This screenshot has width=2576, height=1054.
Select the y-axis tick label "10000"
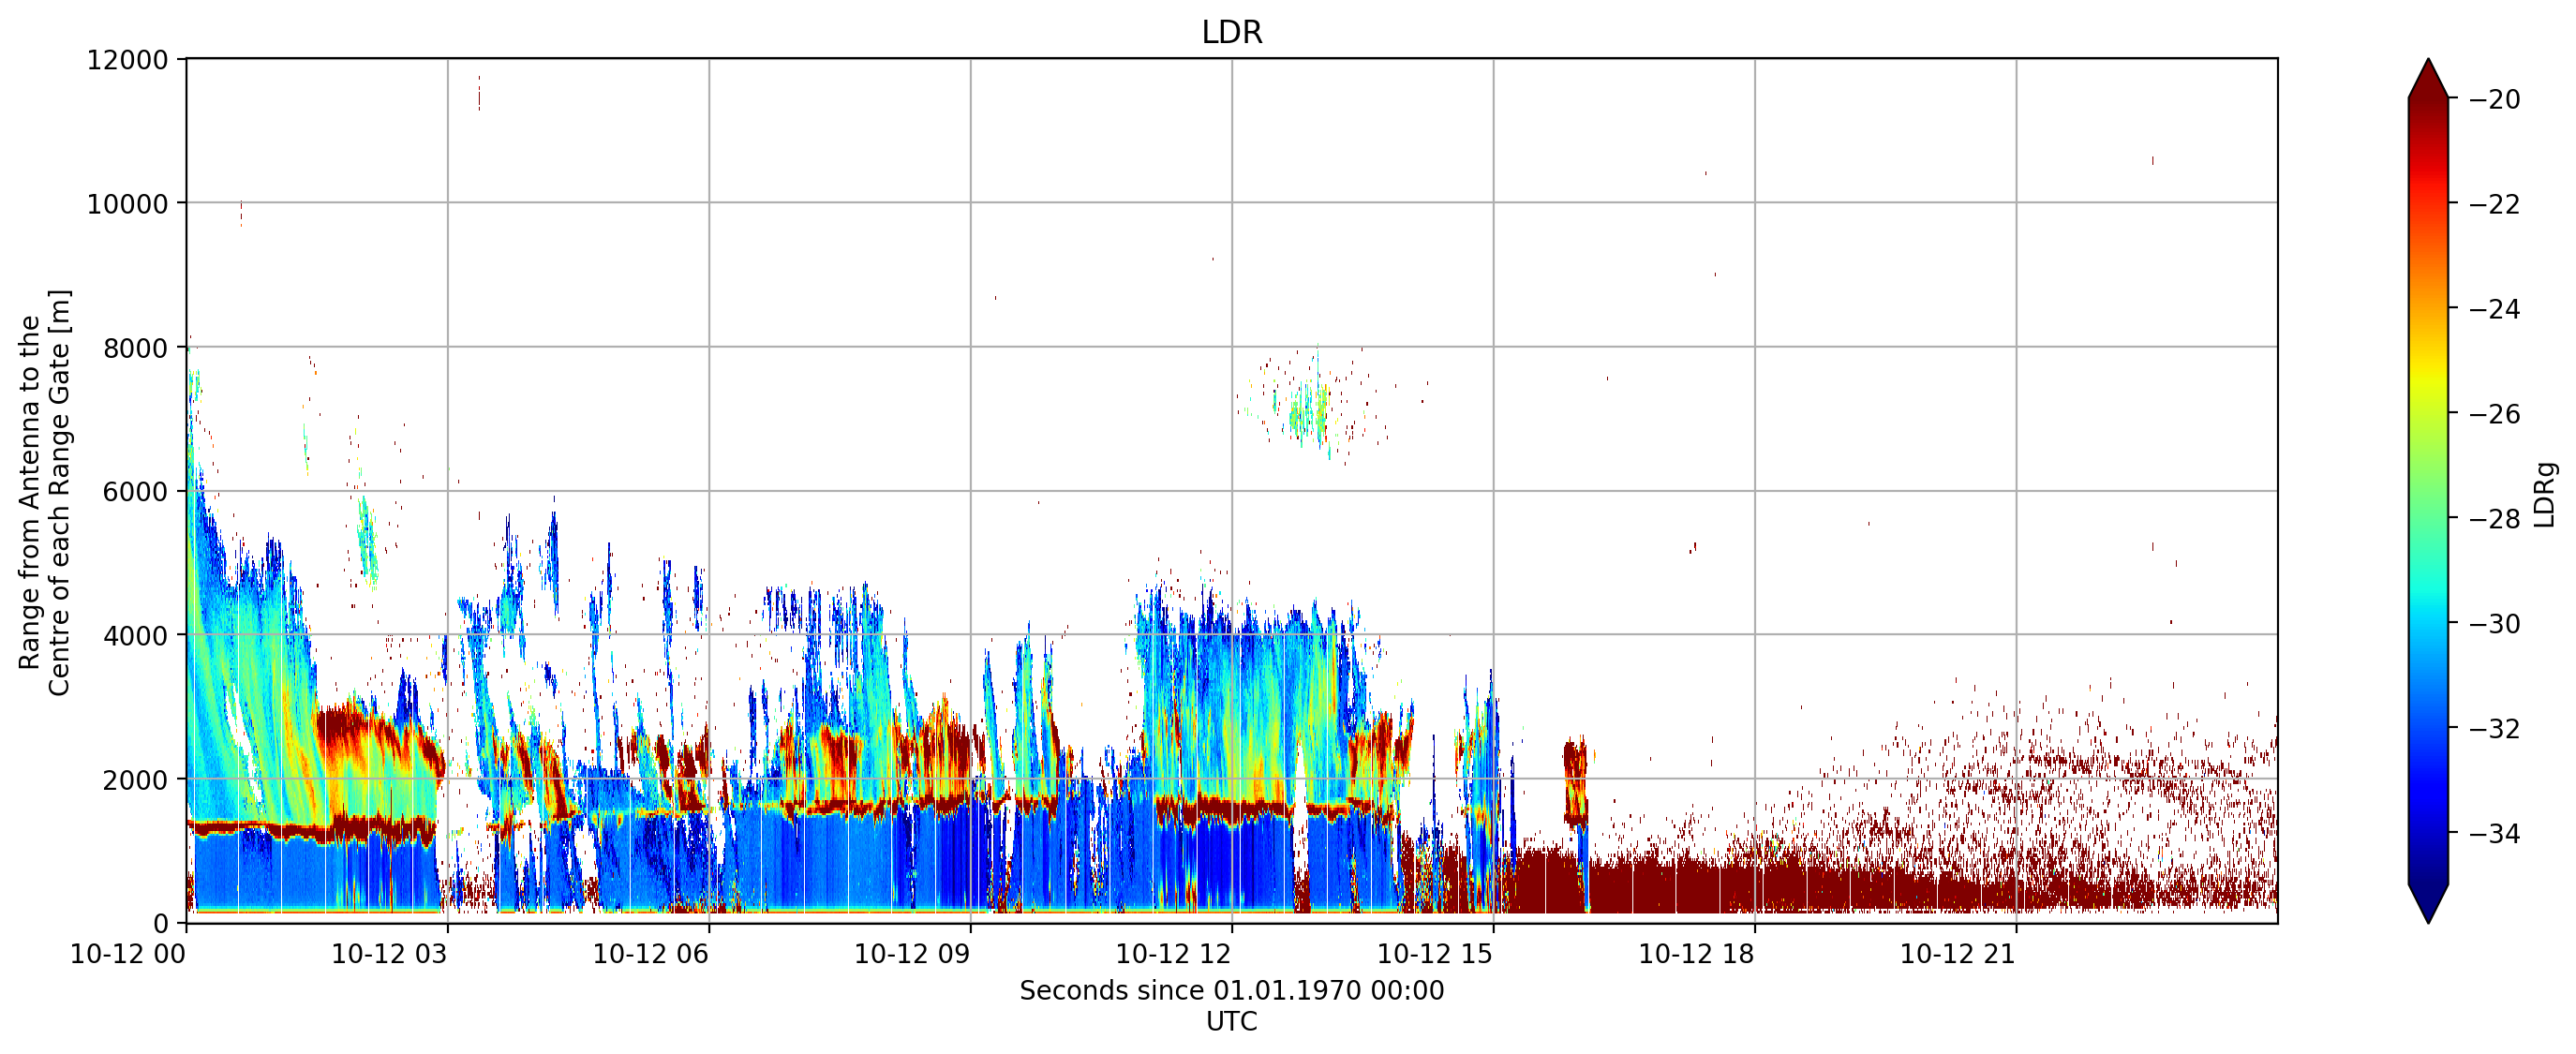click(127, 204)
